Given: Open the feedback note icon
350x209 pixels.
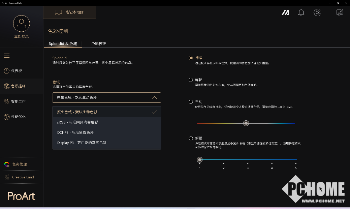Looking at the screenshot, I should pos(340,12).
